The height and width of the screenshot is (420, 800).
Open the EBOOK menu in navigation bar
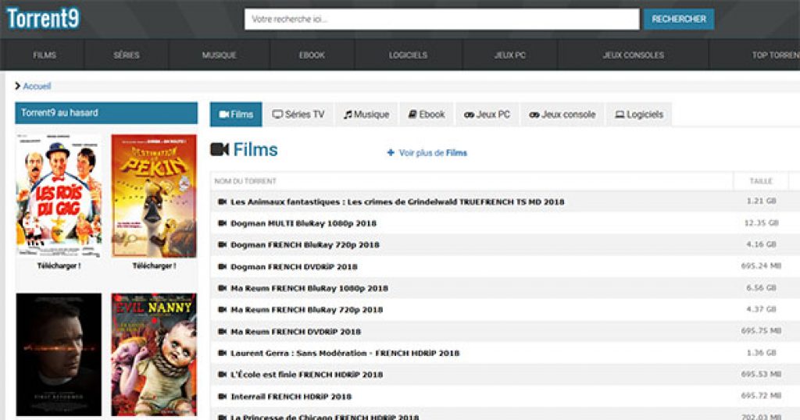pyautogui.click(x=312, y=55)
